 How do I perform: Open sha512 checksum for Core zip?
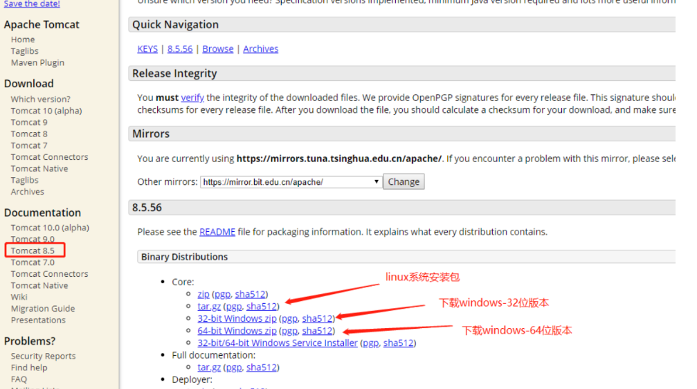tap(251, 294)
